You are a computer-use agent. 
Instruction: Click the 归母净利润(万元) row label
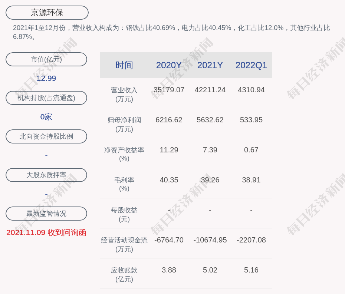point(124,125)
